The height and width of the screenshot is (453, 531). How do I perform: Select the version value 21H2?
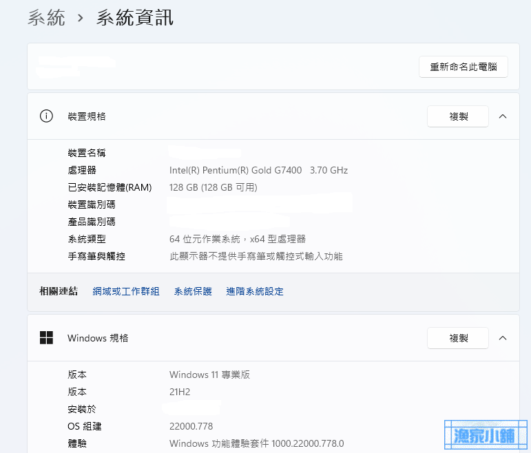click(x=180, y=392)
